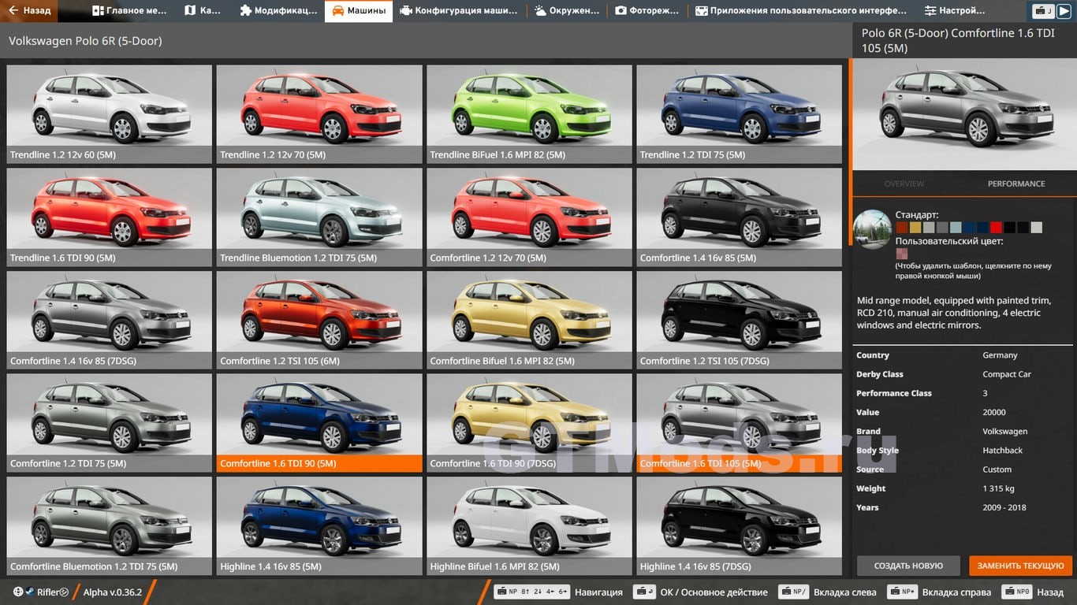Screen dimensions: 1077x605
Task: Select Comfortline Bluemotion 1.2 TDI 75 (5M)
Action: point(110,525)
